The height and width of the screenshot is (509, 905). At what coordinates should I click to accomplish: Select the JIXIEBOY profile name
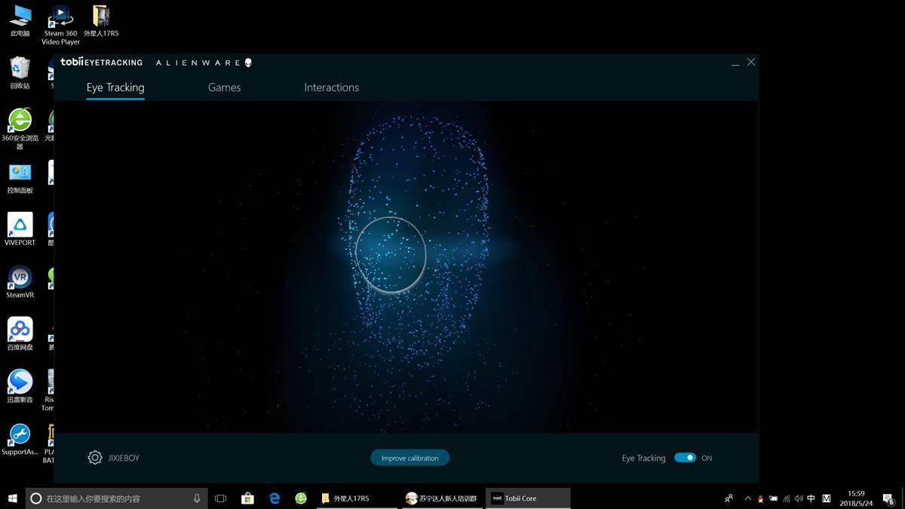coord(123,457)
